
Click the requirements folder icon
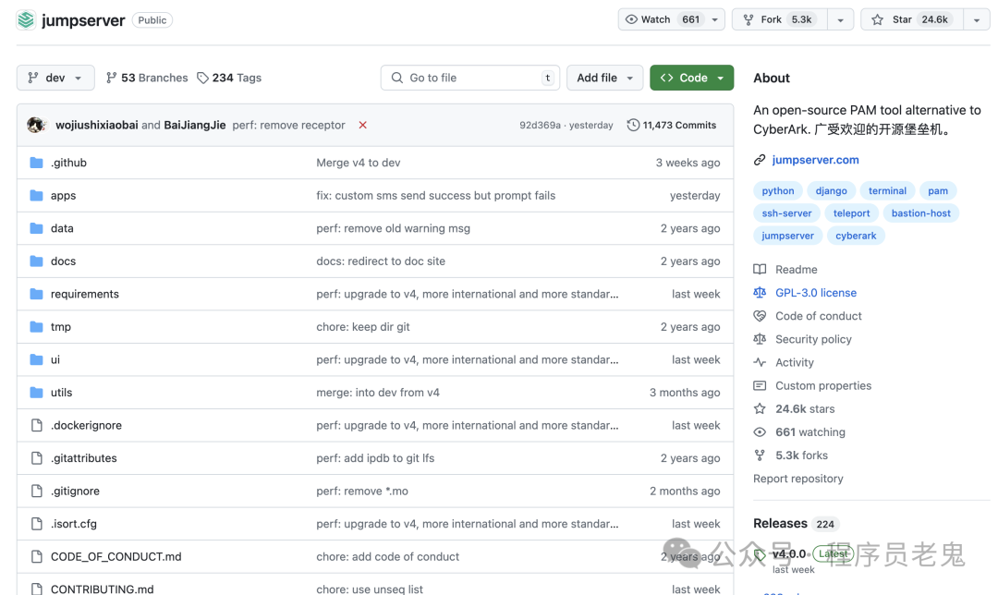(36, 294)
